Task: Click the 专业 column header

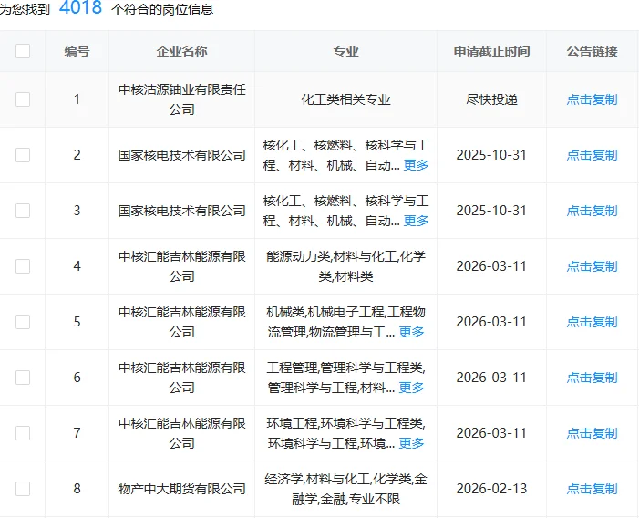Action: click(346, 51)
